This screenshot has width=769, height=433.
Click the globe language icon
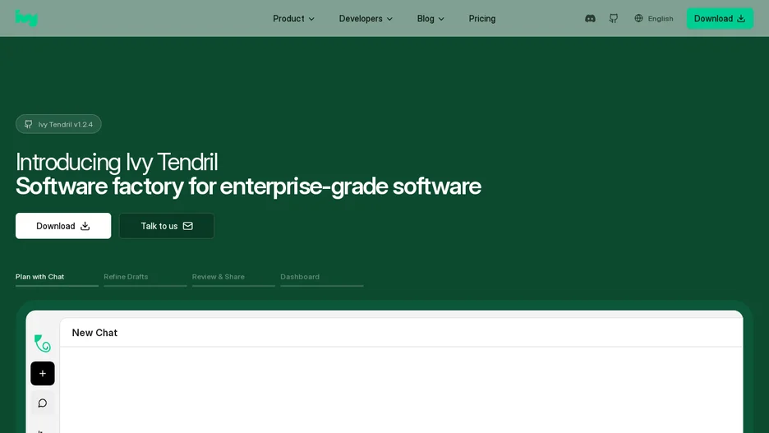pos(638,19)
